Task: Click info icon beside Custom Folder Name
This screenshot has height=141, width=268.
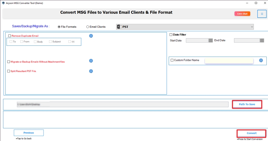Action: click(261, 61)
